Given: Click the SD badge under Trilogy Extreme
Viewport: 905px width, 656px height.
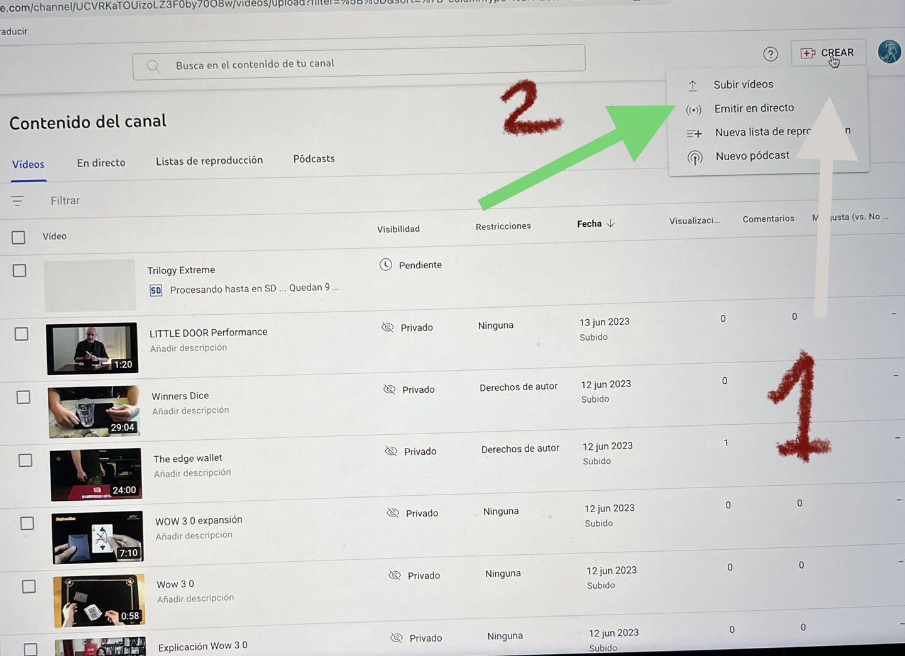Looking at the screenshot, I should pyautogui.click(x=156, y=290).
